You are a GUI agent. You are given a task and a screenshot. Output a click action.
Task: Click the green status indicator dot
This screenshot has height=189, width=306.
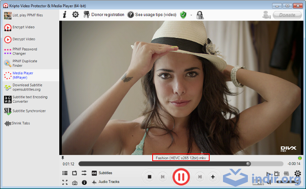(x=300, y=158)
